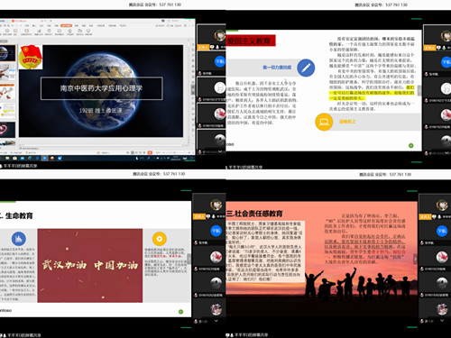
Task: Click the red 爱国主义教育 heading box
Action: pyautogui.click(x=251, y=41)
